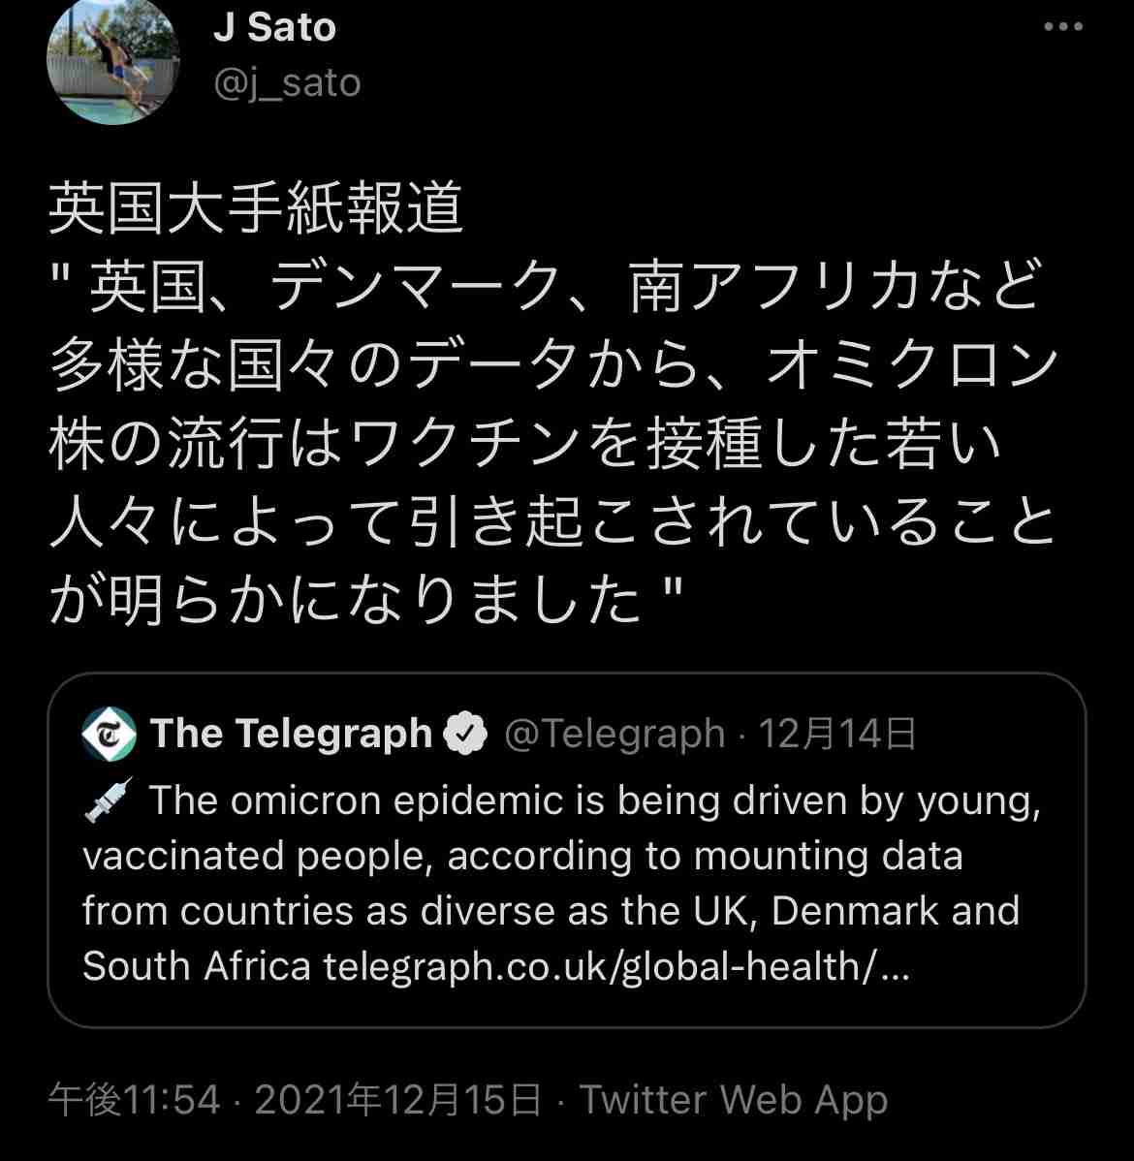
Task: Click the 2021年12月15日 post date
Action: click(397, 1100)
